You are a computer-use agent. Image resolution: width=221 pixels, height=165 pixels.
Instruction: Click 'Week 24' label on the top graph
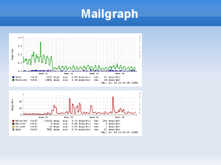point(120,74)
